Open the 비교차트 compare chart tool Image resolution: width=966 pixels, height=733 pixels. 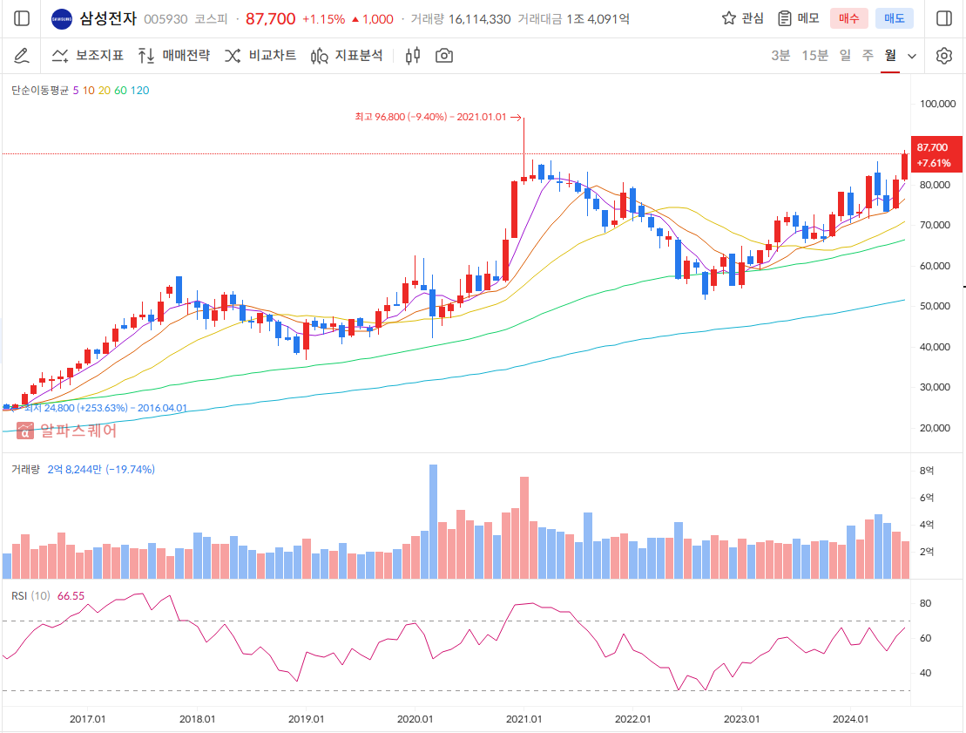(x=260, y=56)
